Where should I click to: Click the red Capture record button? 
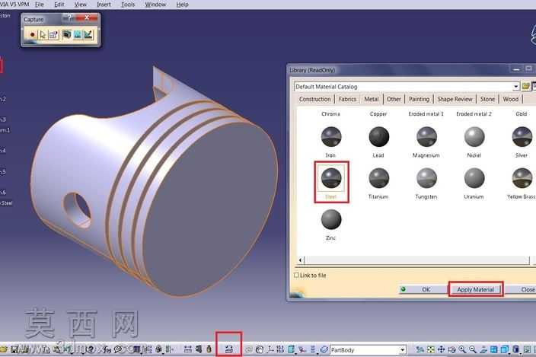[32, 34]
